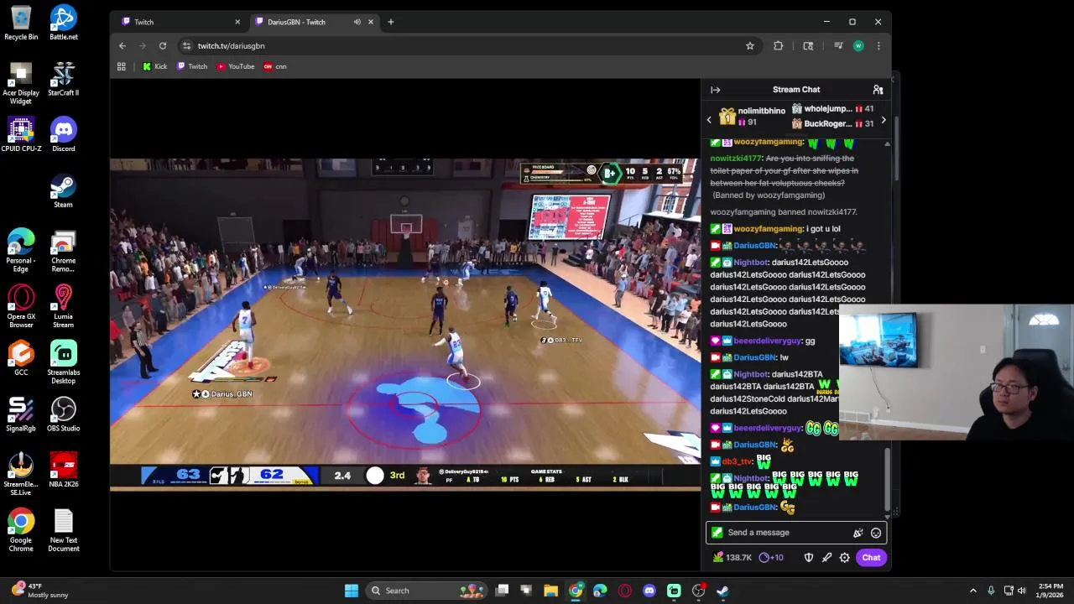Show next gift leaderboard entry
The image size is (1074, 604).
click(883, 120)
